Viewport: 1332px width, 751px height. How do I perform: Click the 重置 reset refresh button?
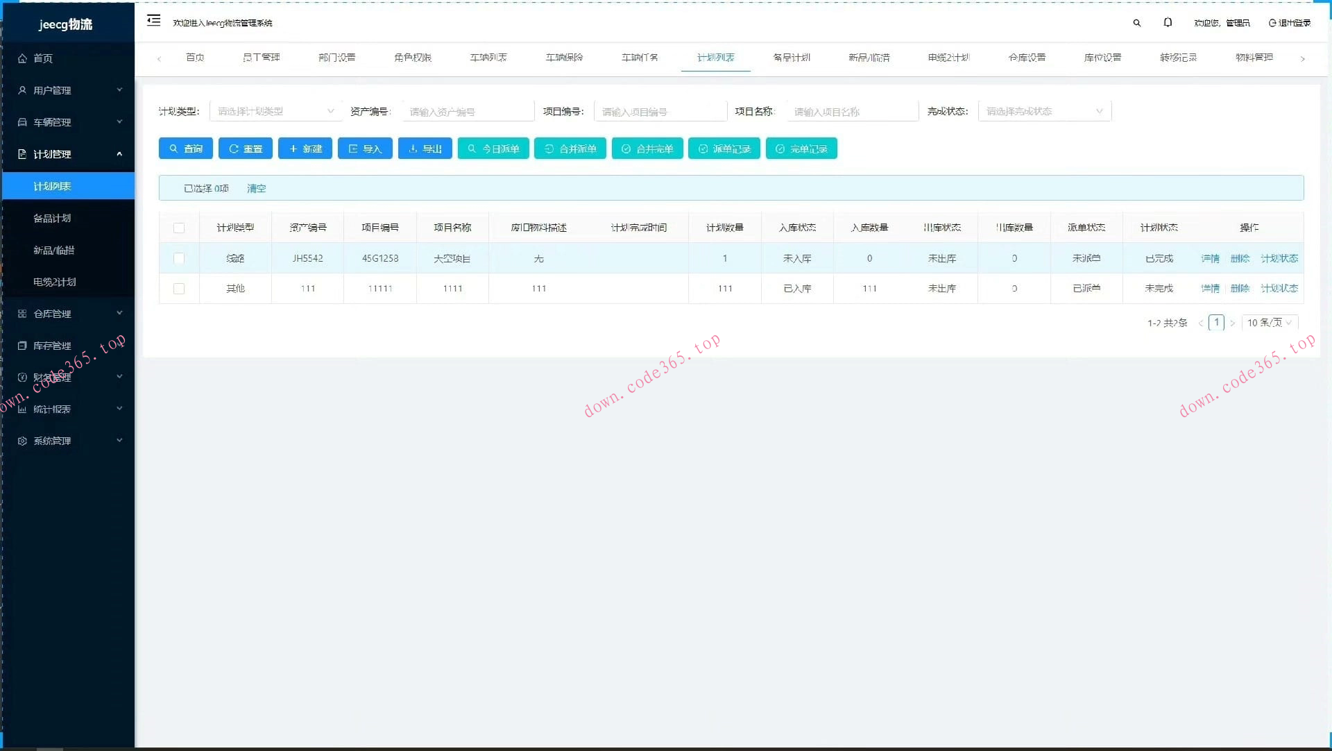(245, 149)
